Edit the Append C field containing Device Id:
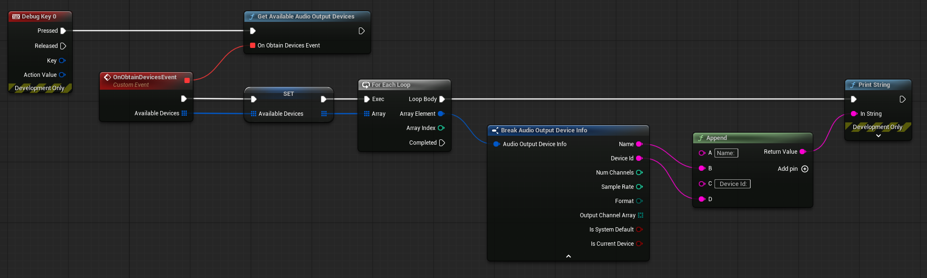The width and height of the screenshot is (927, 278). (733, 184)
